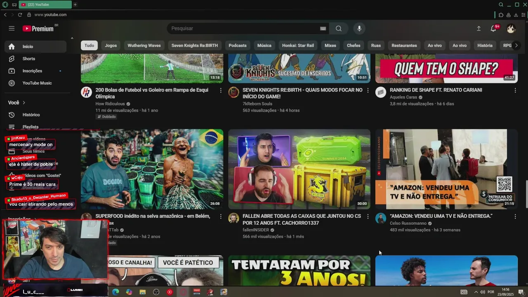The height and width of the screenshot is (297, 528).
Task: Open the YouTube hamburger guide menu
Action: (x=12, y=28)
